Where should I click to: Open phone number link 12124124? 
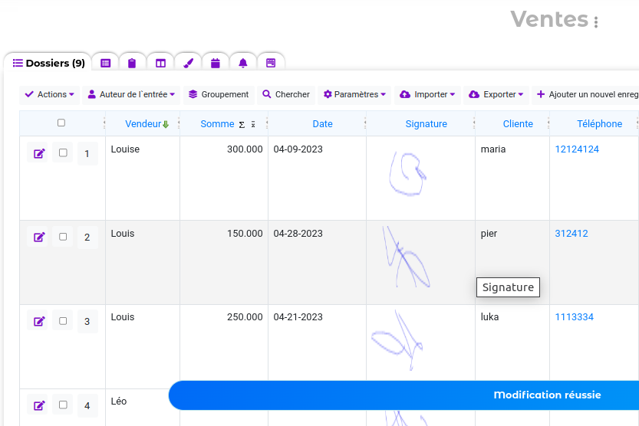[577, 149]
